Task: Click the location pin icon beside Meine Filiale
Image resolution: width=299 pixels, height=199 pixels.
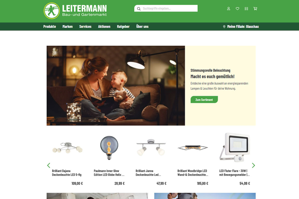Action: click(224, 27)
